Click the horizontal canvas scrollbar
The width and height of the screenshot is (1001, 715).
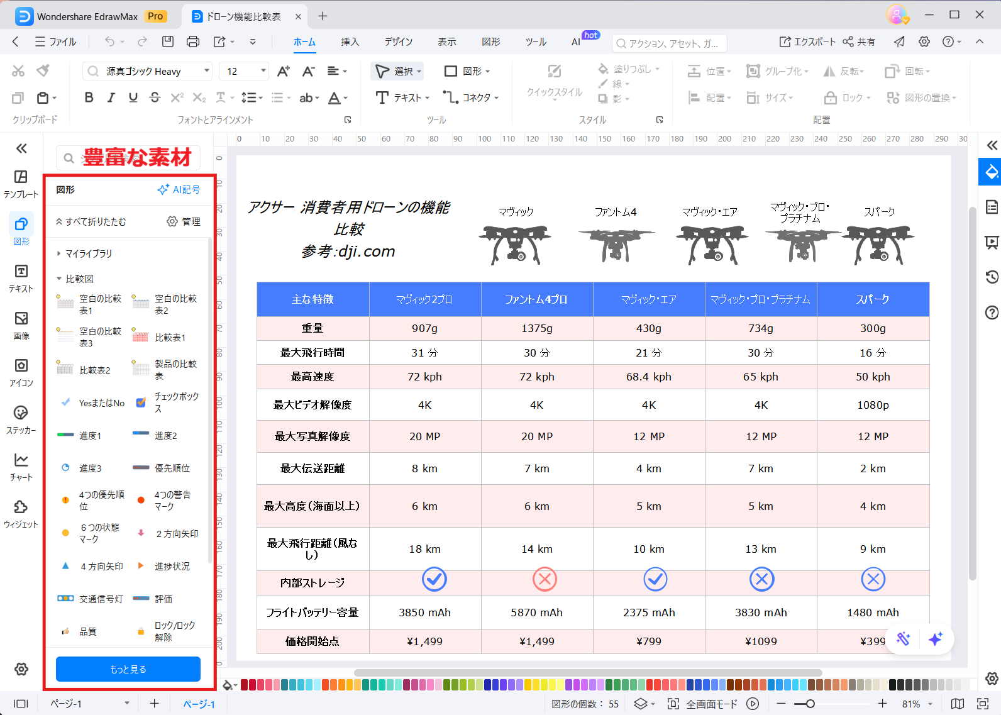(x=589, y=672)
